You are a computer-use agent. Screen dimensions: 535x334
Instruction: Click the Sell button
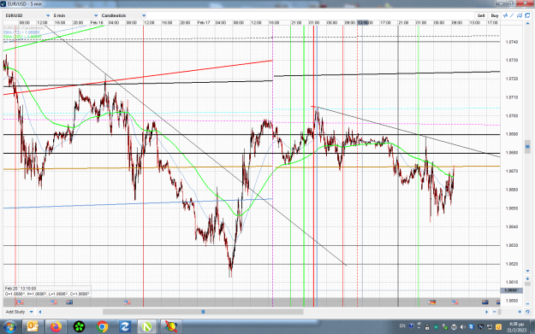[x=481, y=15]
